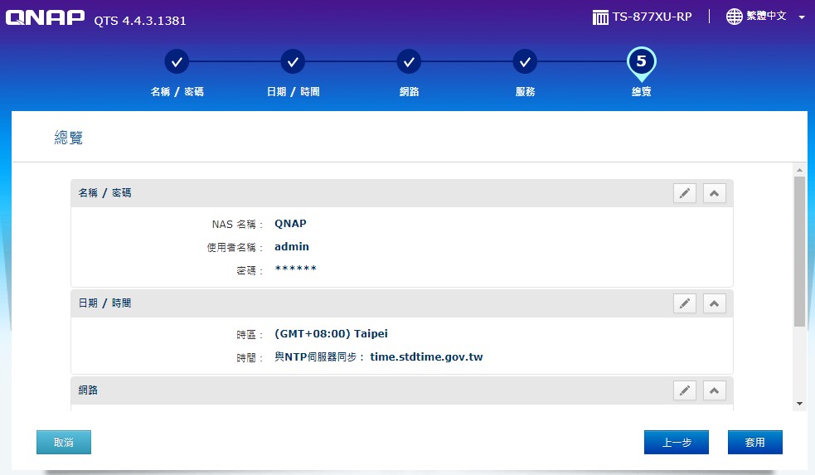Select the step 5 總覽 marker
Viewport: 815px width, 475px height.
point(641,62)
